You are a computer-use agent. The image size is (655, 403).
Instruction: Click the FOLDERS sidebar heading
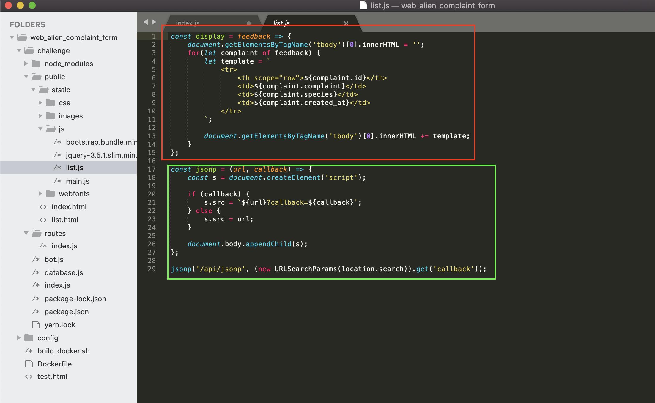[x=27, y=25]
